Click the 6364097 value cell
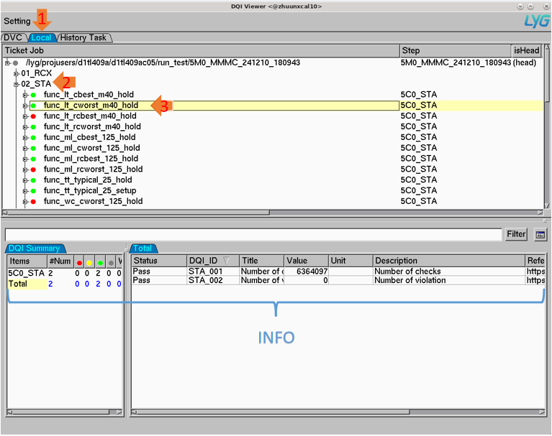Image resolution: width=552 pixels, height=436 pixels. pos(307,272)
